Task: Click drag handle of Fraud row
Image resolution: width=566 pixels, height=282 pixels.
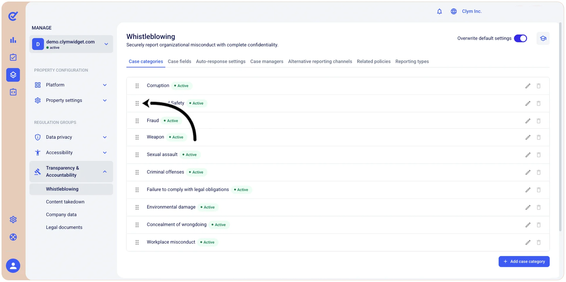Action: pyautogui.click(x=137, y=121)
